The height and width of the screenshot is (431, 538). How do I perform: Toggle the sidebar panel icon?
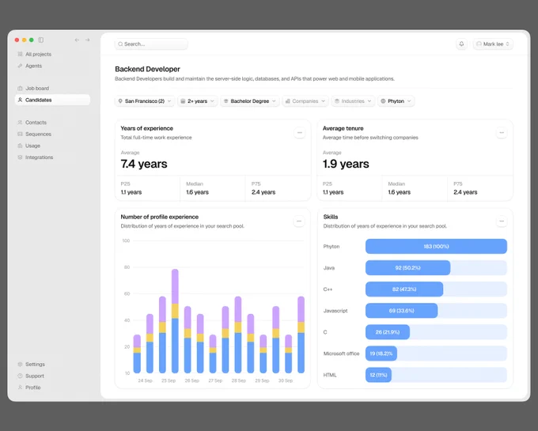tap(41, 40)
